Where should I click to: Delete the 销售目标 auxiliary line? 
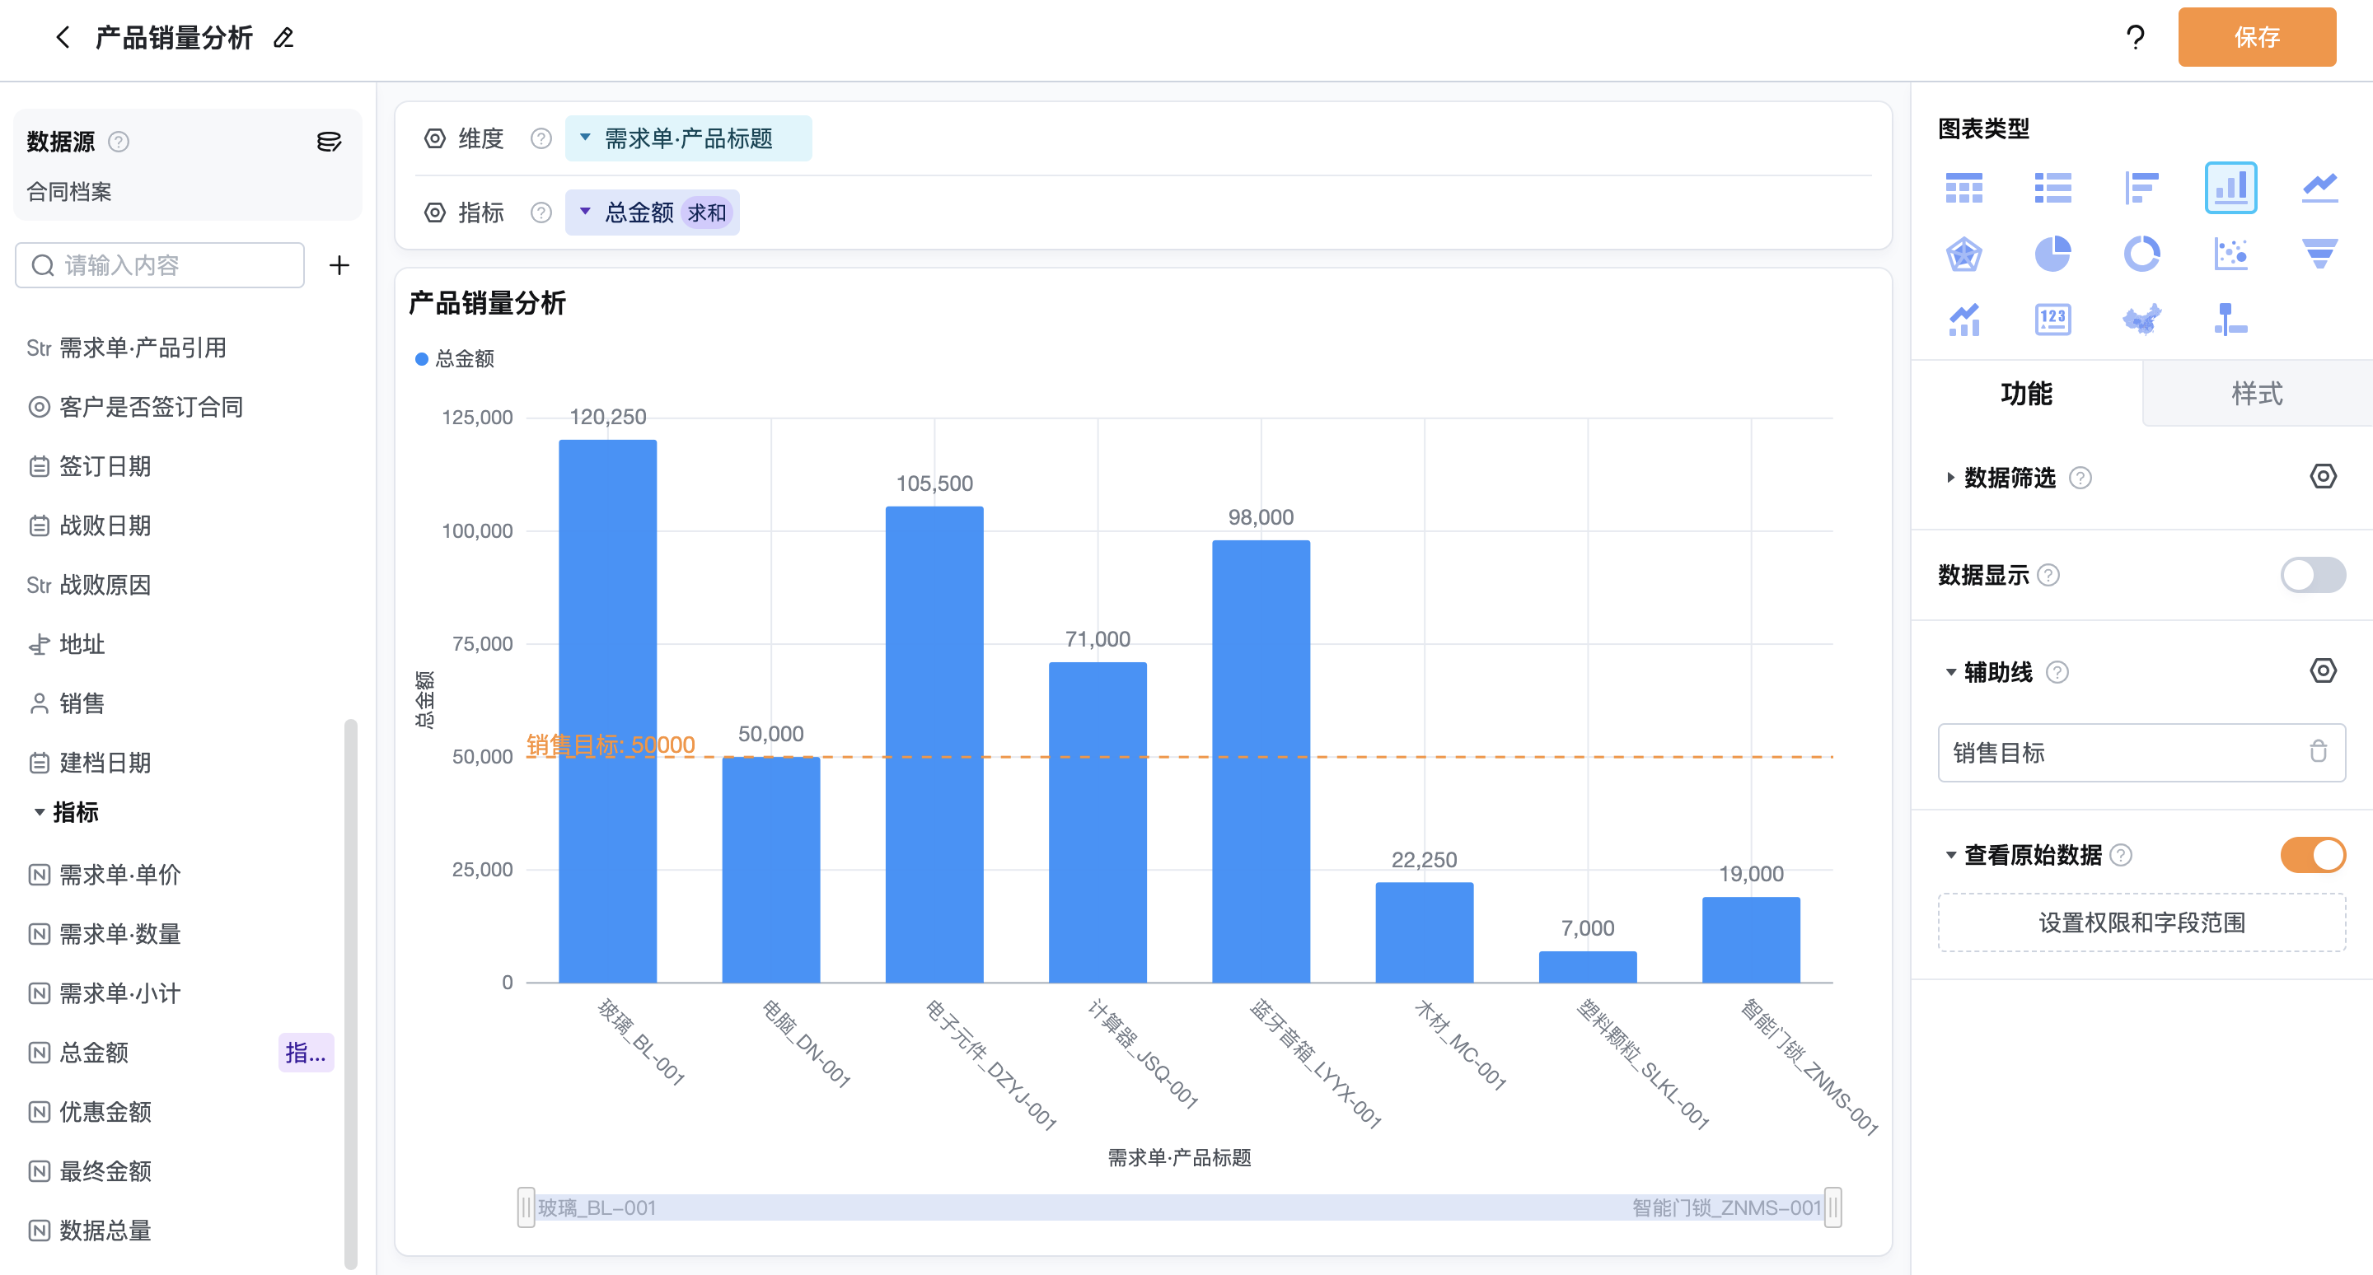point(2318,752)
